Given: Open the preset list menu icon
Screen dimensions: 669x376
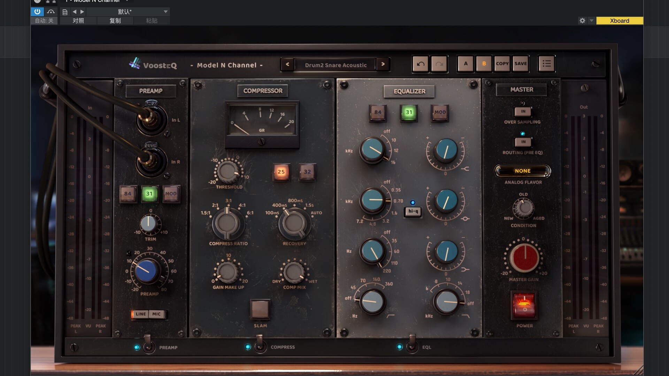Looking at the screenshot, I should [x=546, y=64].
